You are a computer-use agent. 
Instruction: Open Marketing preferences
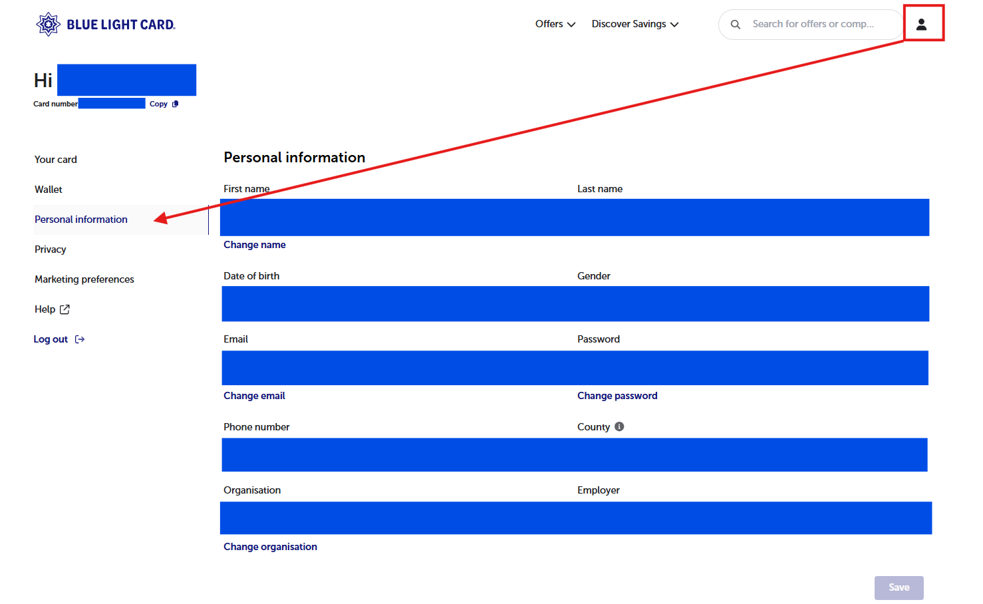point(84,279)
